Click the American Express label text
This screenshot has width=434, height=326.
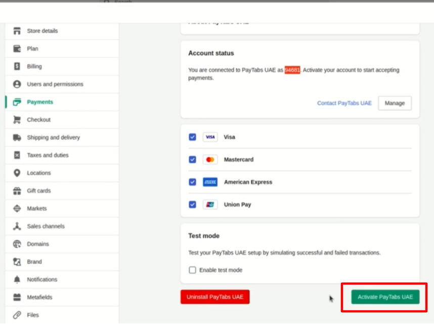(248, 182)
